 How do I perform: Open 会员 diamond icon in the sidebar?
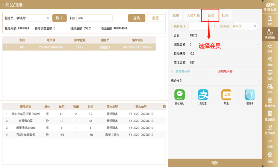click(270, 75)
